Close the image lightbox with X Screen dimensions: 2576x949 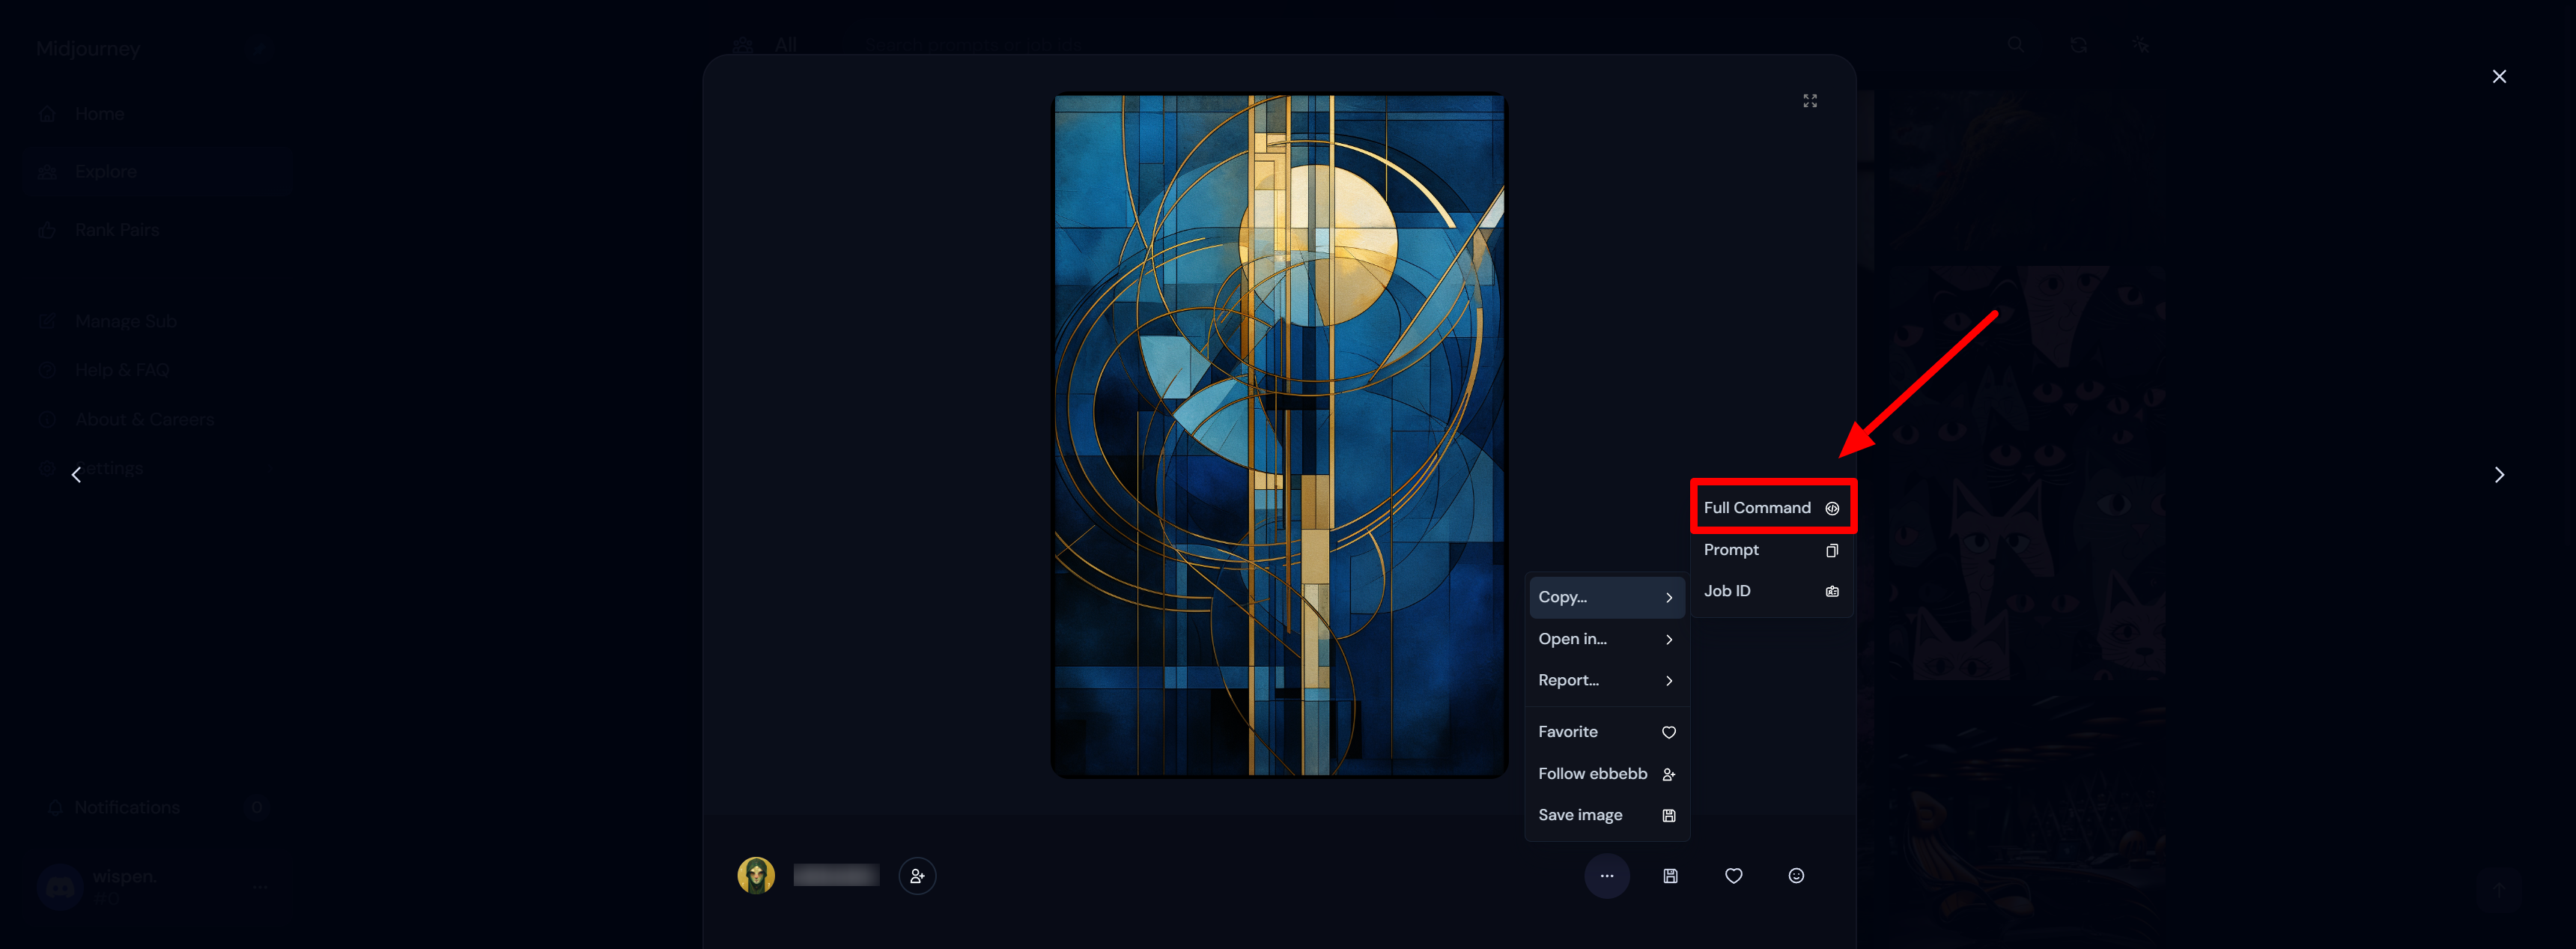(2499, 76)
